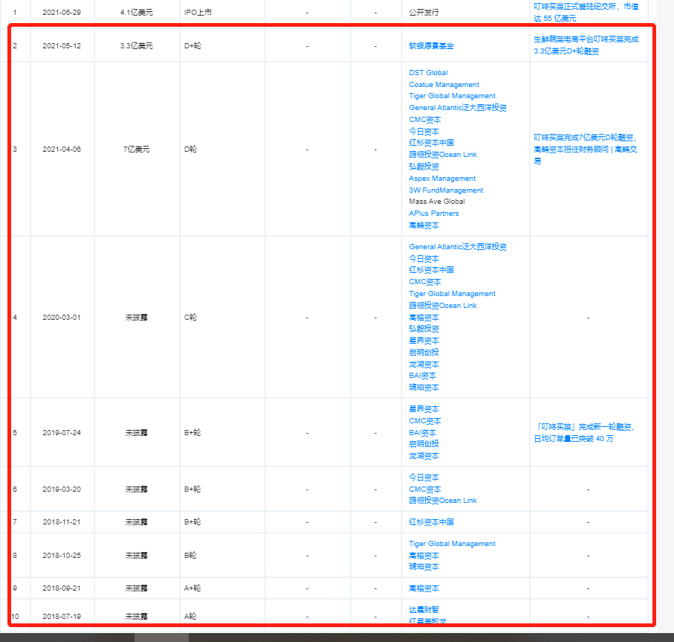
Task: Open news link about 登陆纽交所 市值55亿美元
Action: pyautogui.click(x=586, y=13)
